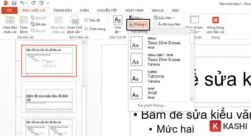The width and height of the screenshot is (251, 136).
Task: Undo the last action
Action: [x=22, y=3]
